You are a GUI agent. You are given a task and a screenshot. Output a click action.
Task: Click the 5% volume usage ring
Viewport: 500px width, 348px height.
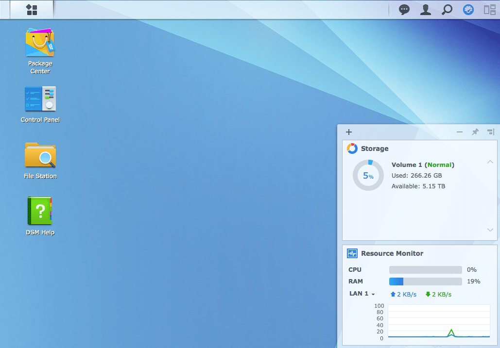(368, 175)
